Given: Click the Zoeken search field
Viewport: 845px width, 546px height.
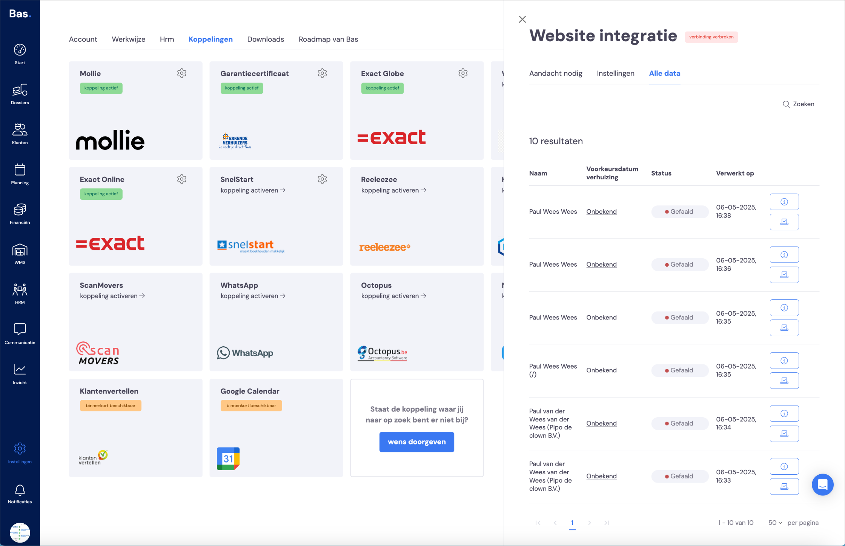Looking at the screenshot, I should [798, 104].
